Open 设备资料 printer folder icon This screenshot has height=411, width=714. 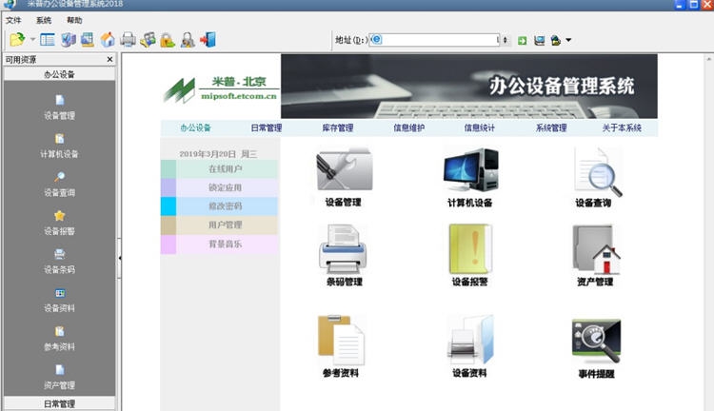[470, 340]
